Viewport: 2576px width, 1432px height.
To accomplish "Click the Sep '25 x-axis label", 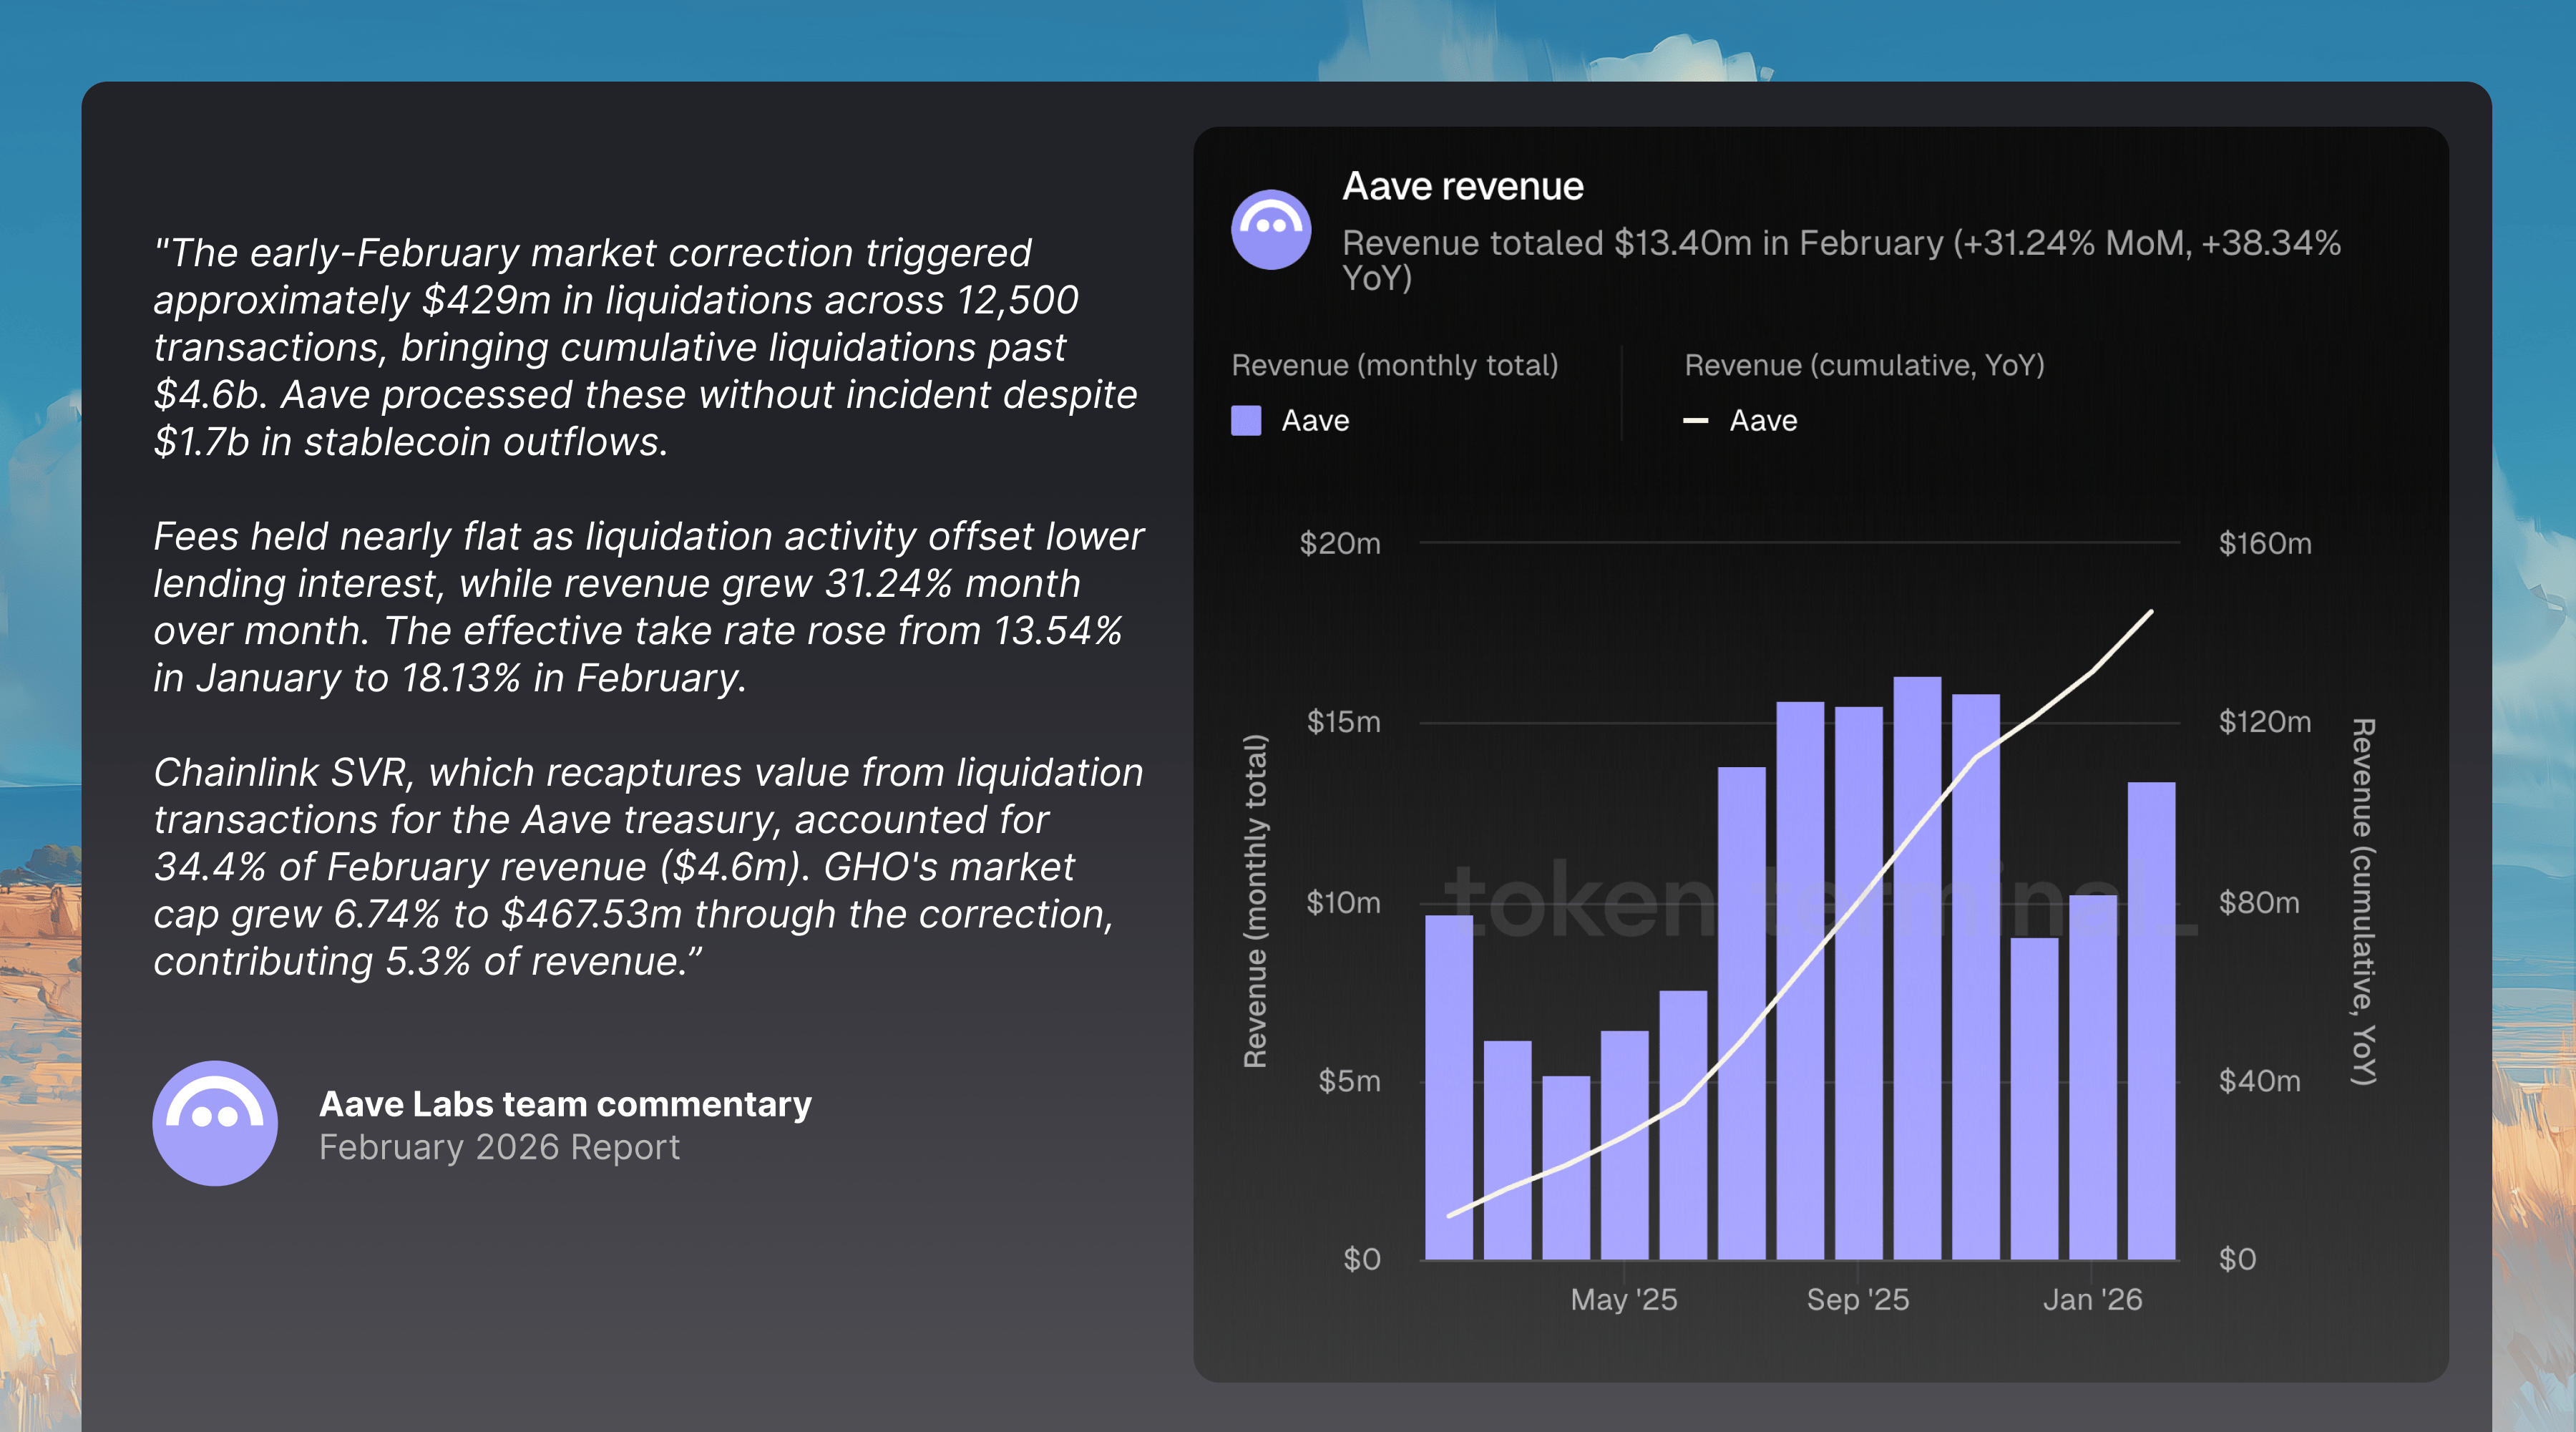I will click(1857, 1299).
